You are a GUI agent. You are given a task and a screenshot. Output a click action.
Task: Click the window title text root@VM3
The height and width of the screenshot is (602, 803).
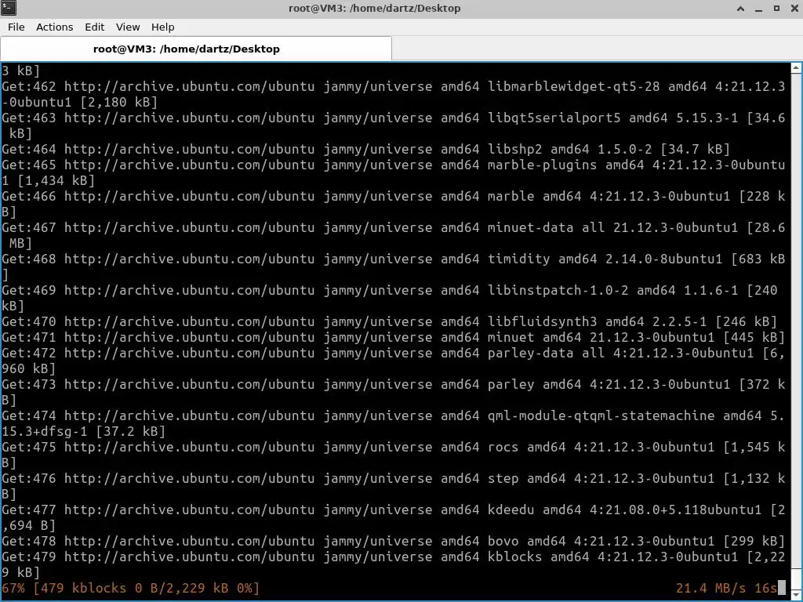pos(374,8)
